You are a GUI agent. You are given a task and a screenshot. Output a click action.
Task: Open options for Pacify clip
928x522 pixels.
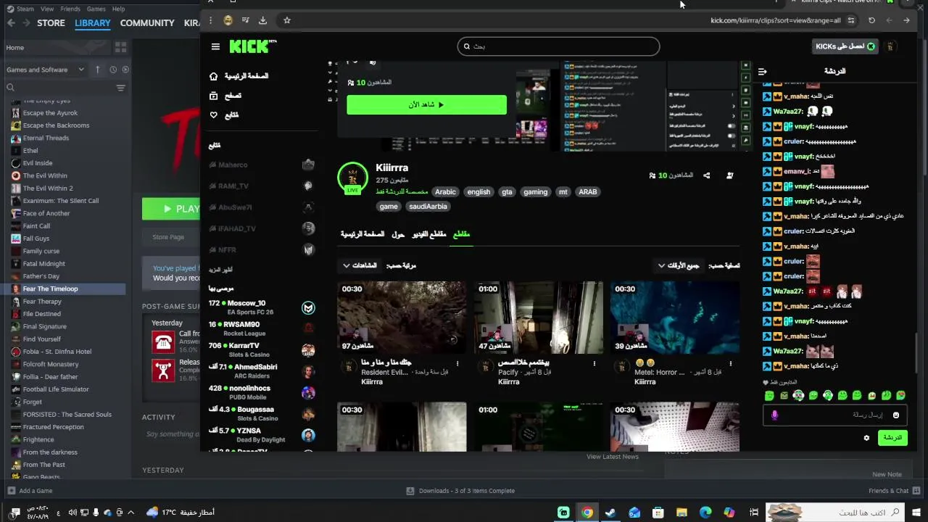point(594,363)
